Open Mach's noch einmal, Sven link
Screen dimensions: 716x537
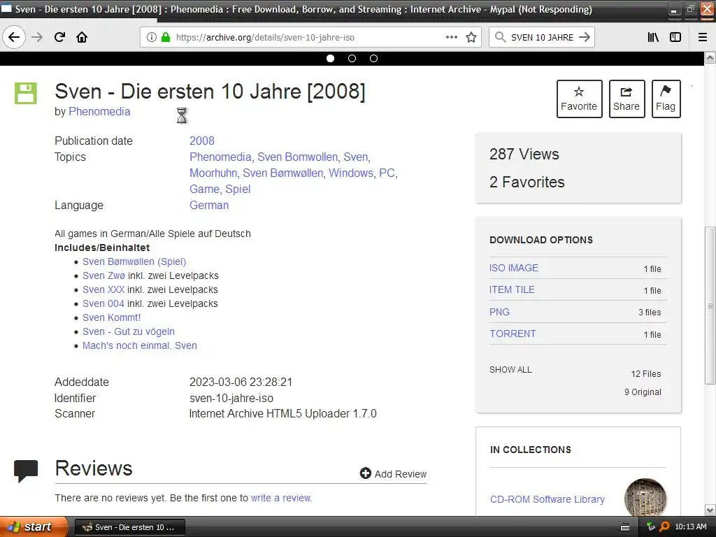pos(140,345)
